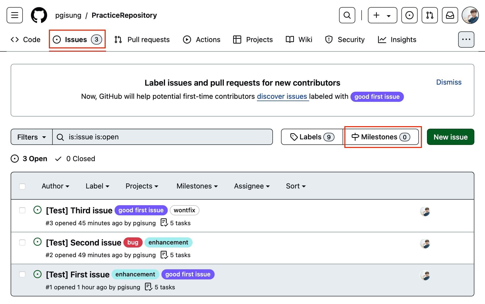
Task: Tick the select-all issues checkbox
Action: [x=22, y=186]
